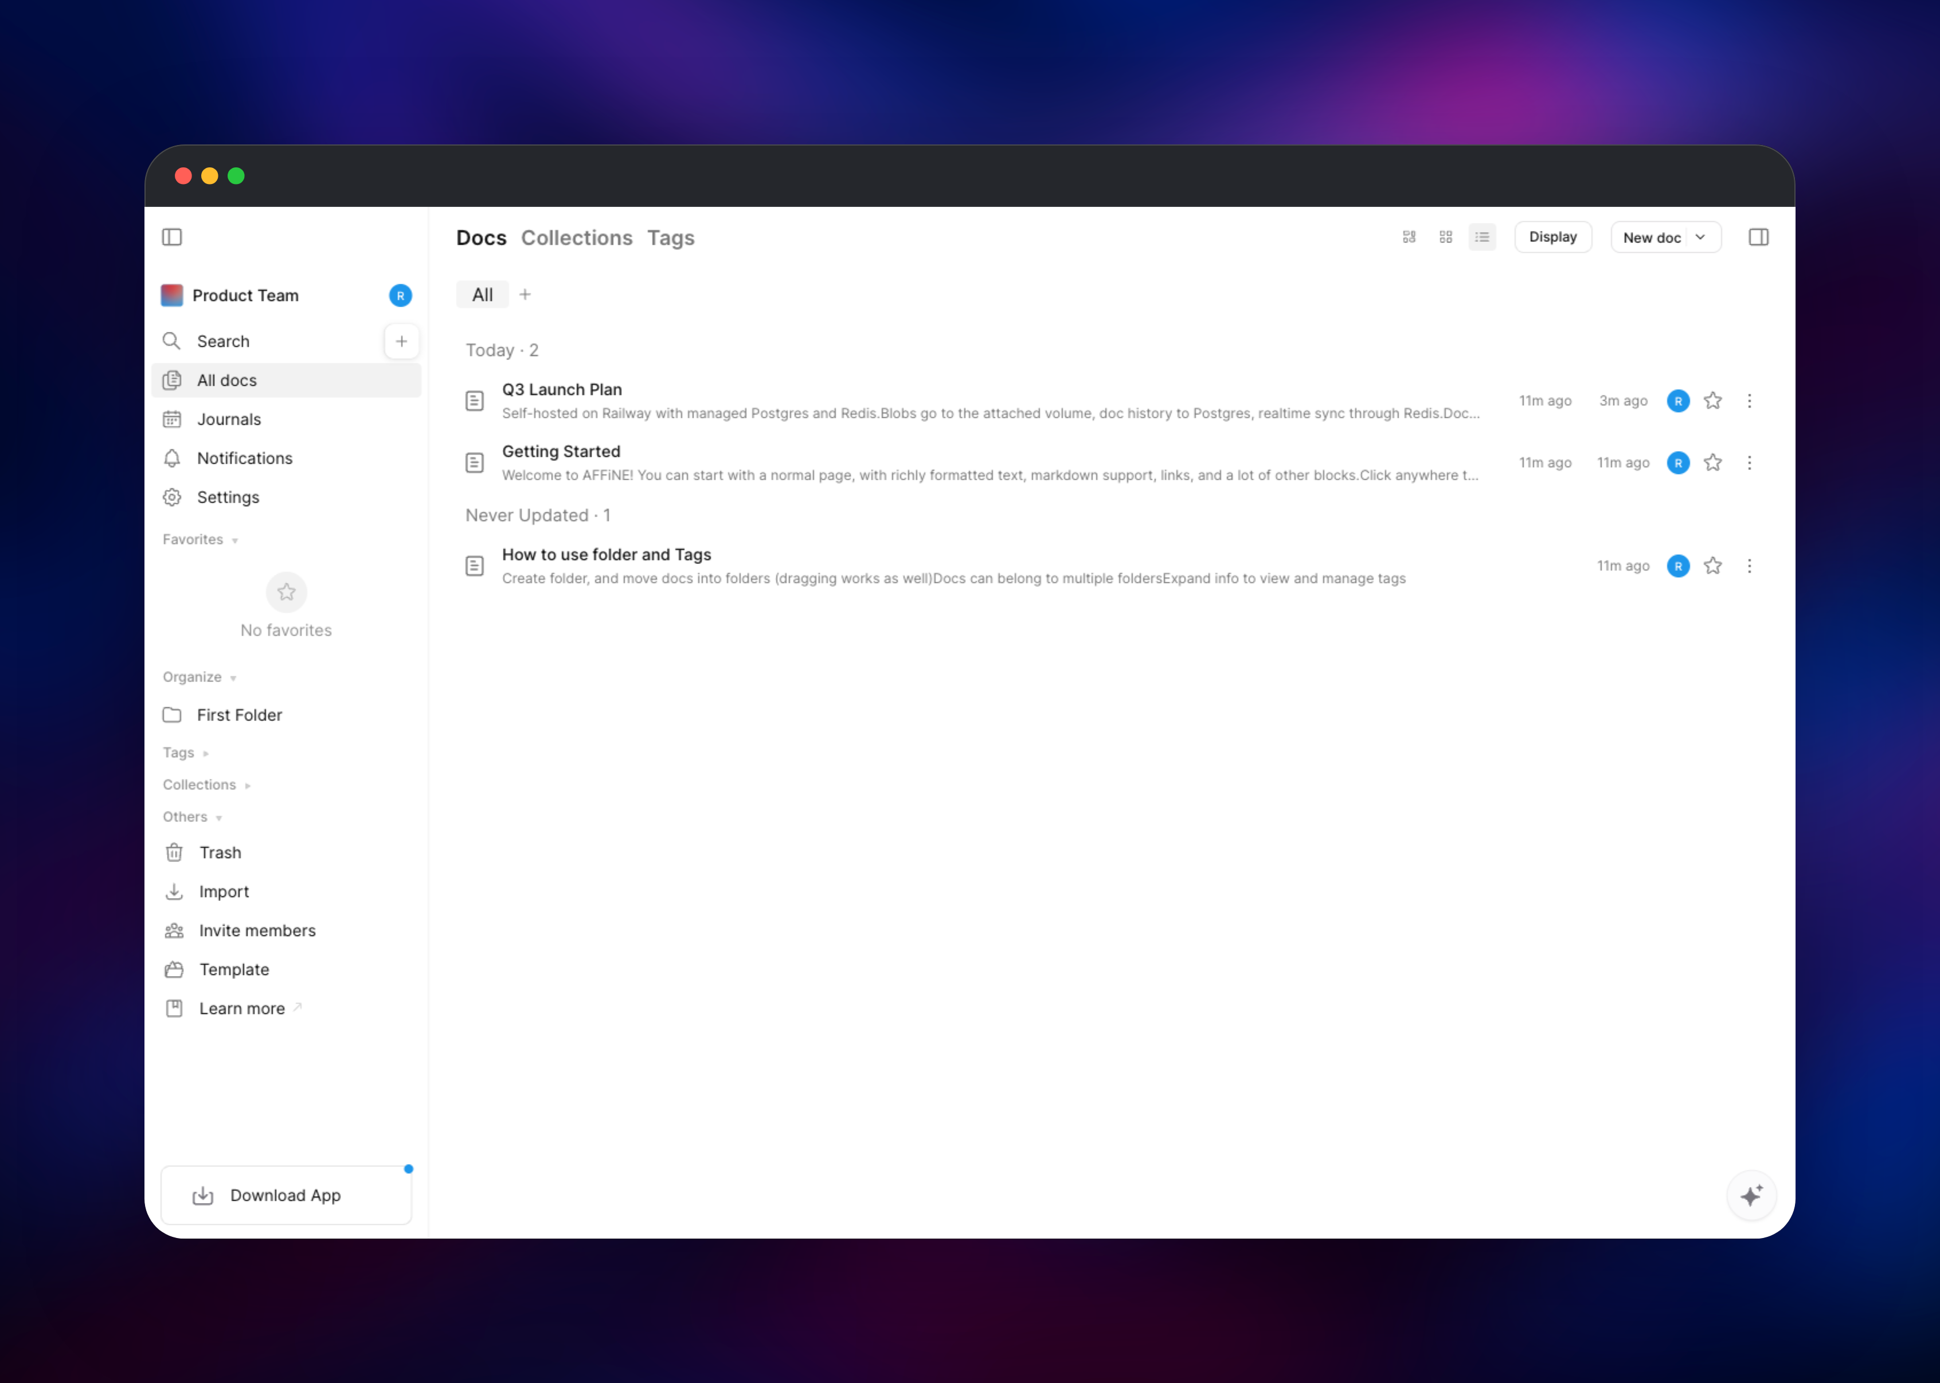Click the Journals calendar icon

(x=172, y=419)
